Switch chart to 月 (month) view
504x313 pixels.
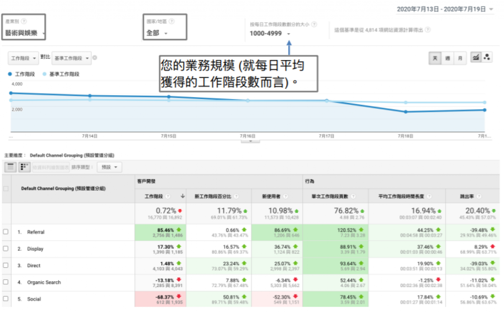(x=460, y=58)
